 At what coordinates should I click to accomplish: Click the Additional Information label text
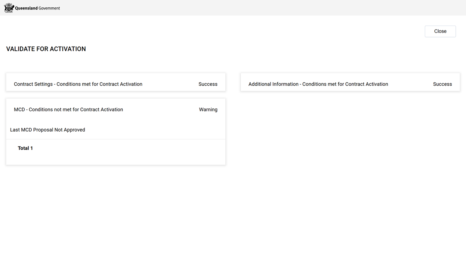pyautogui.click(x=273, y=84)
